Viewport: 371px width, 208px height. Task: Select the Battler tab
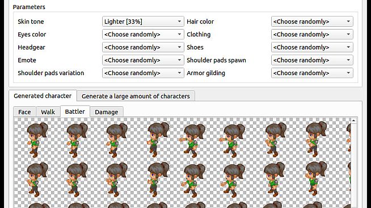tap(75, 111)
